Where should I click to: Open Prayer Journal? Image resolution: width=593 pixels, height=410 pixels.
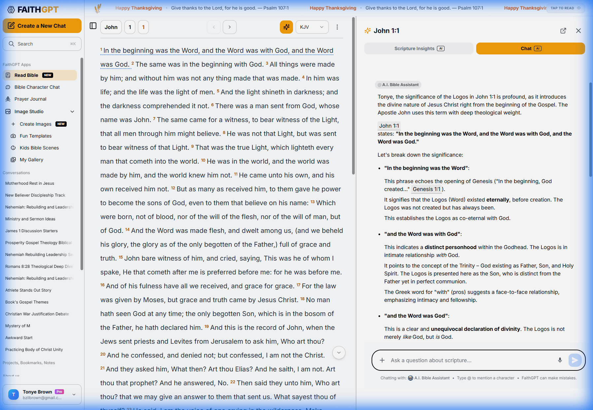click(30, 99)
